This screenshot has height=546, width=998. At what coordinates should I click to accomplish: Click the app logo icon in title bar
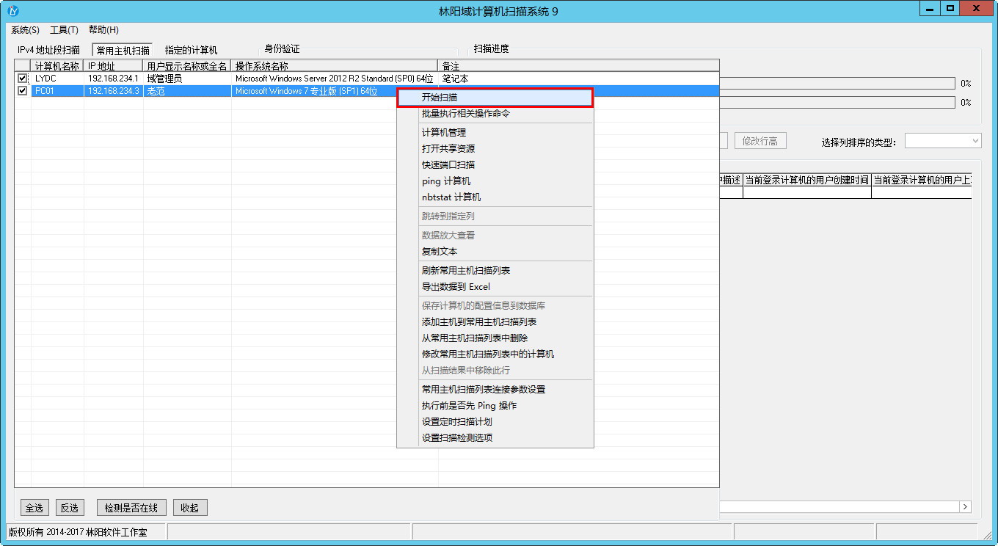(12, 11)
